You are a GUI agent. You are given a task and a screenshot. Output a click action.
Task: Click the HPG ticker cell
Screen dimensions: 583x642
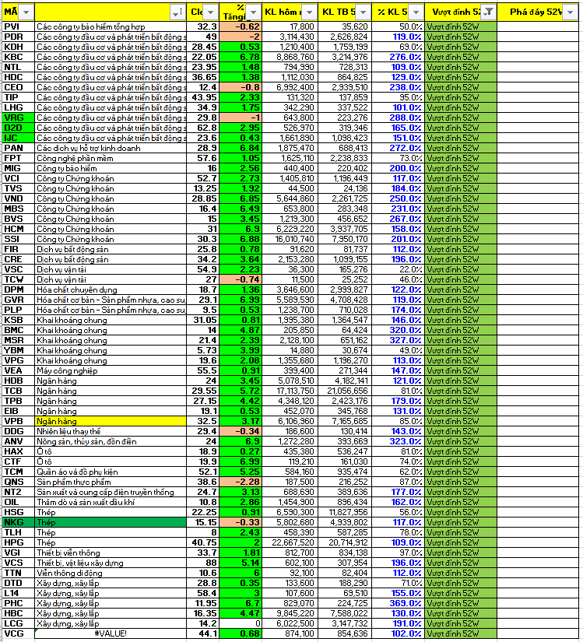tap(17, 542)
